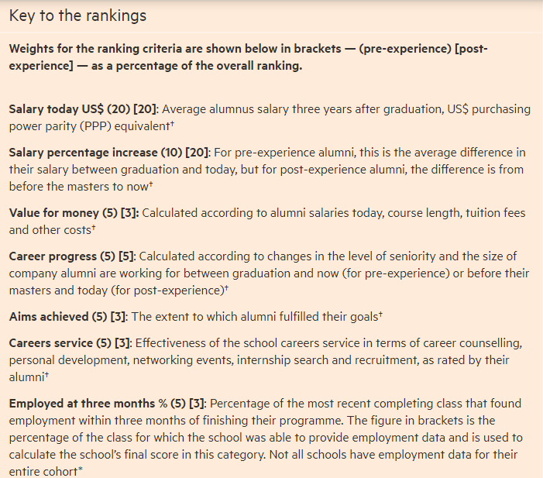Click the "masters and today (for post-experience)" text
The image size is (543, 478).
tap(117, 291)
